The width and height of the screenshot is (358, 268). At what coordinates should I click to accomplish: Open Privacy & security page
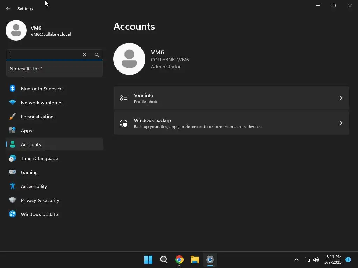click(x=55, y=200)
